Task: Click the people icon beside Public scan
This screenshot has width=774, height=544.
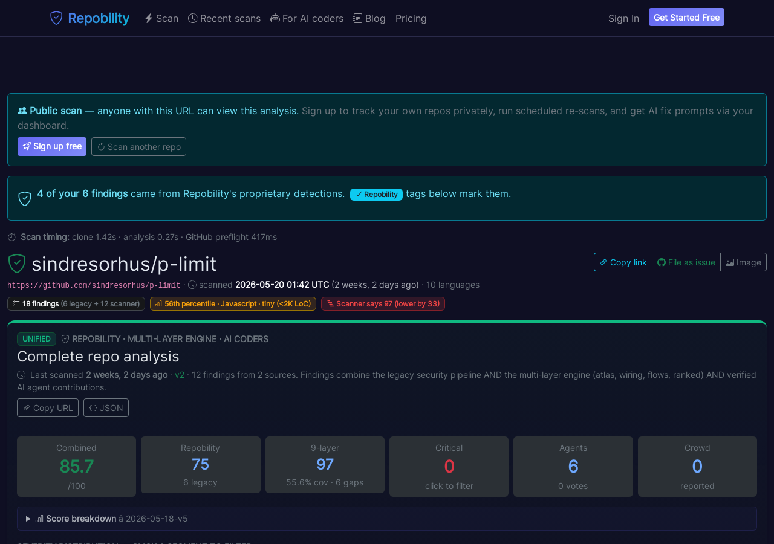Action: pyautogui.click(x=22, y=111)
